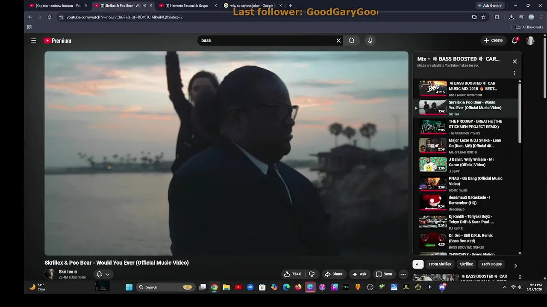Open the YouTube hamburger guide menu
This screenshot has height=307, width=547.
[34, 41]
